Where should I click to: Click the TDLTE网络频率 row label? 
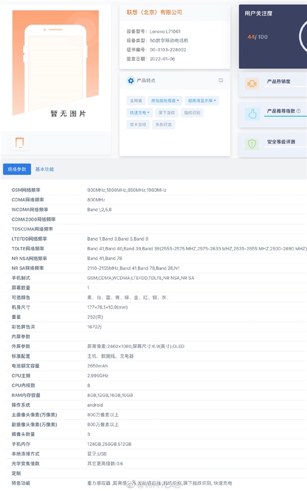point(28,249)
